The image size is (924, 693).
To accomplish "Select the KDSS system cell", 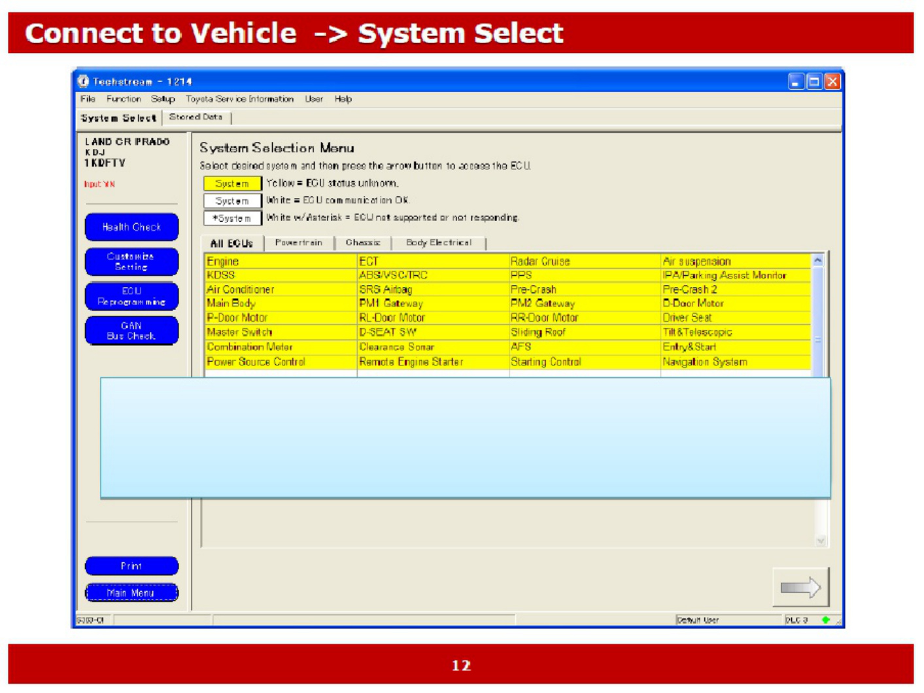I will click(281, 275).
